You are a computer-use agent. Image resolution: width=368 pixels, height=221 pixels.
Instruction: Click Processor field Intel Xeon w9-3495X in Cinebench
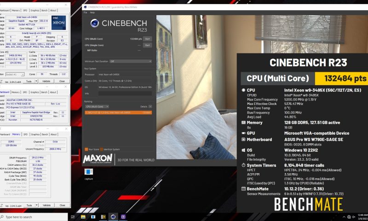click(x=125, y=75)
